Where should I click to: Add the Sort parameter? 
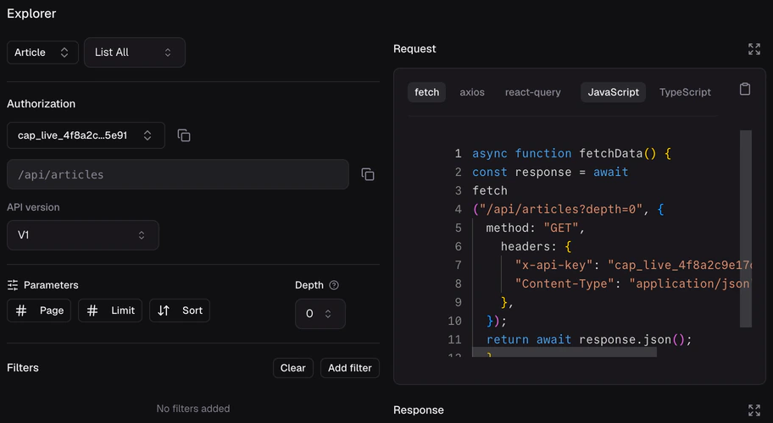(x=180, y=310)
